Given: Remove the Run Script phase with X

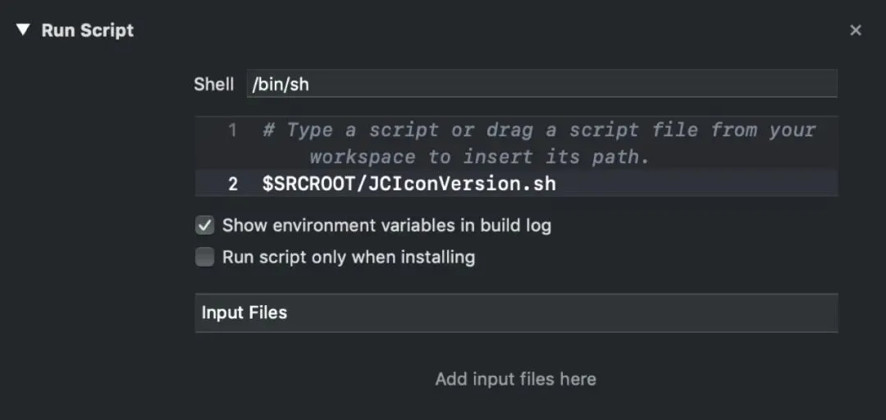Looking at the screenshot, I should [856, 31].
